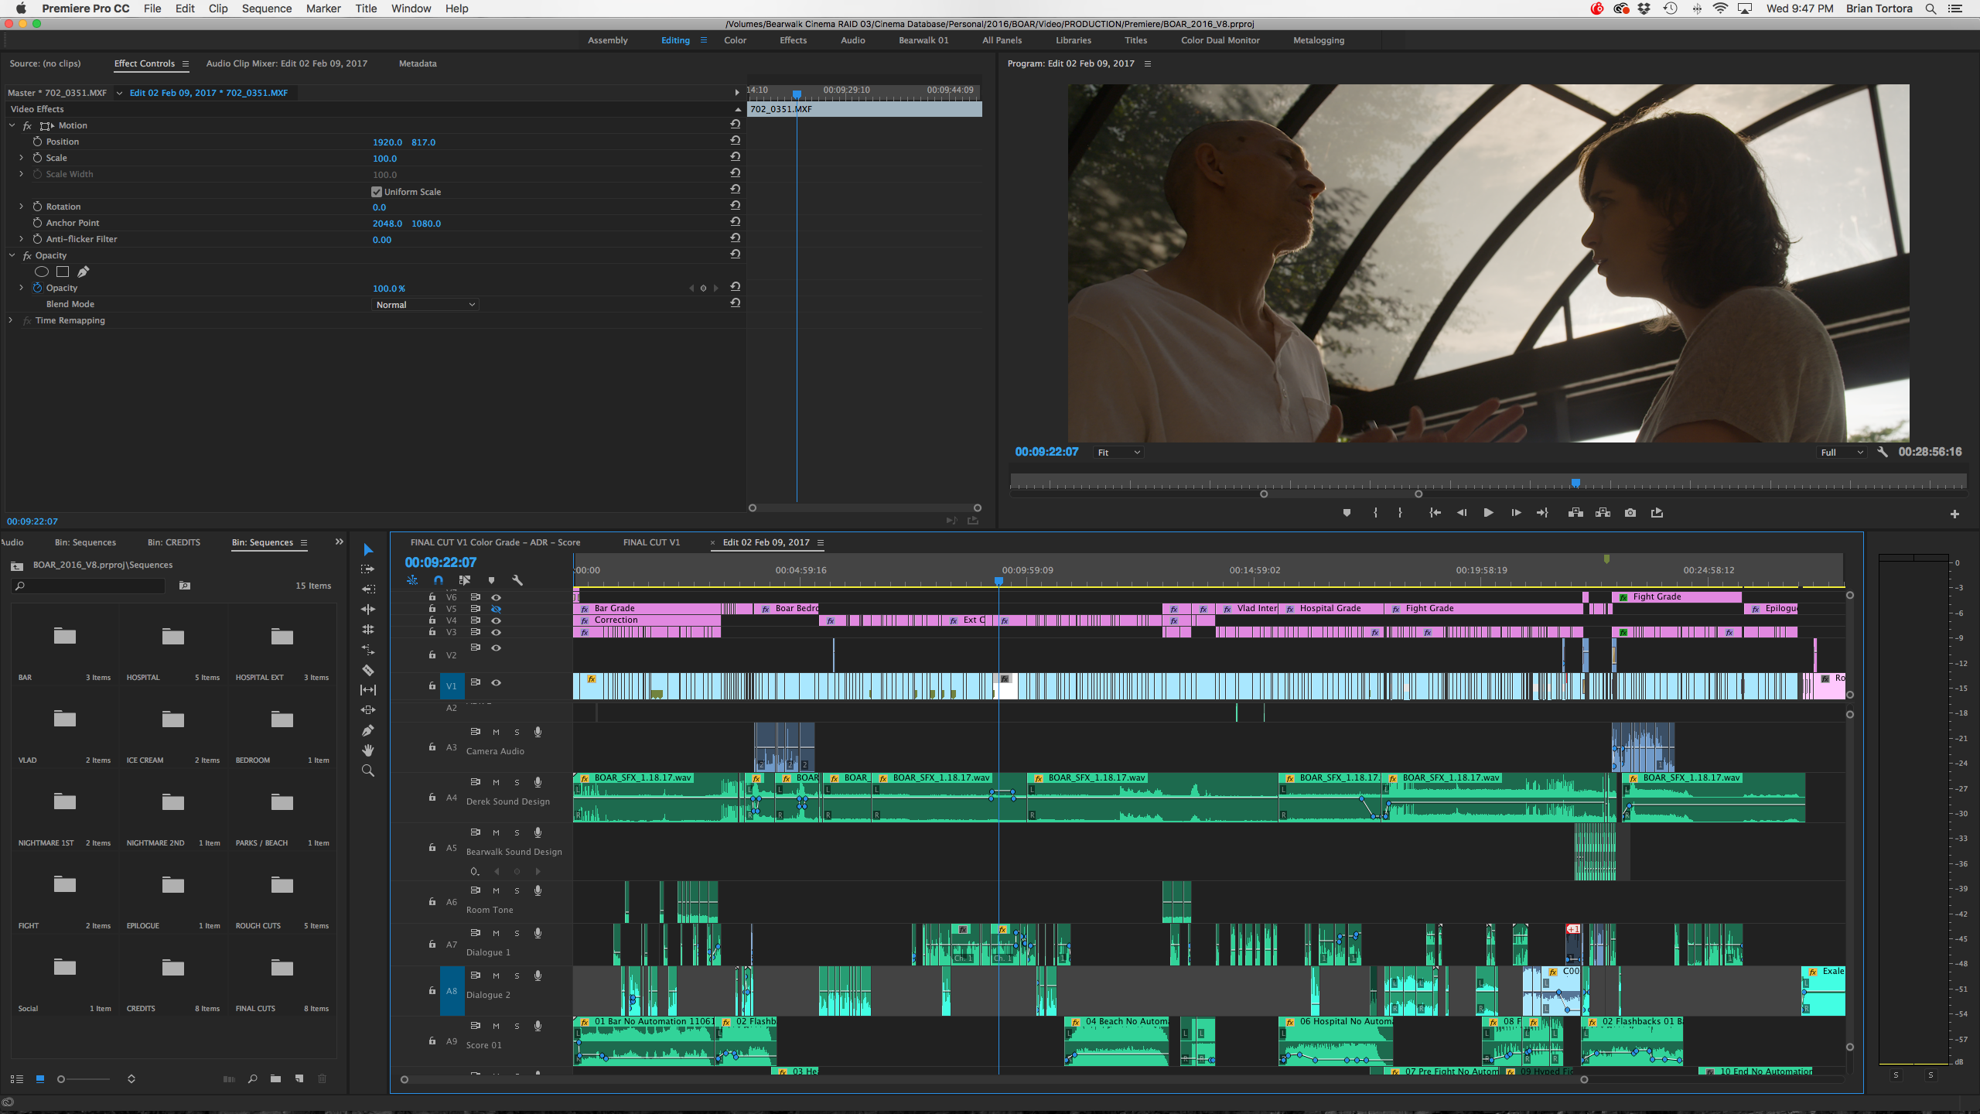
Task: Mute the A4 Derek Sound Design track
Action: coord(497,782)
